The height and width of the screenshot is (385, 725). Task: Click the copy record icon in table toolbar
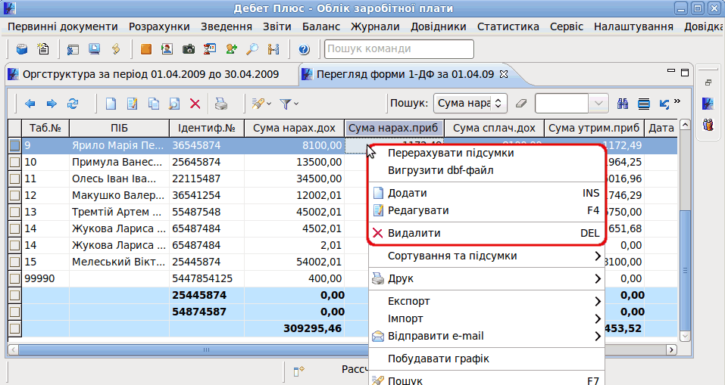[154, 104]
